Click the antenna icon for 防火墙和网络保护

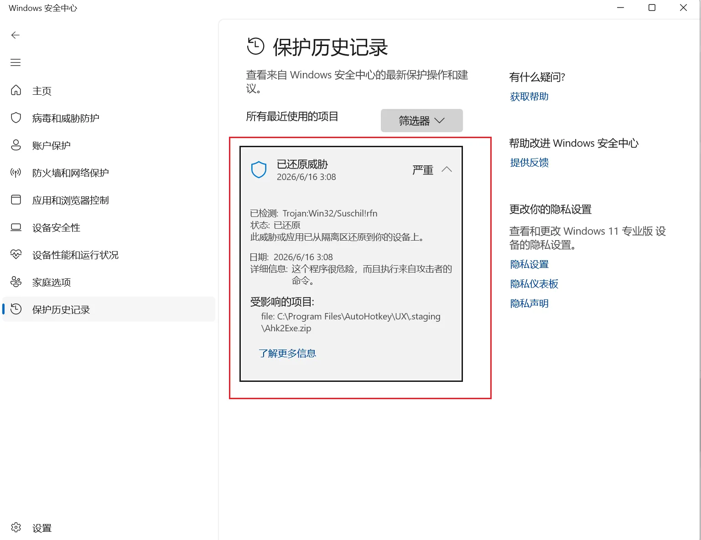click(16, 172)
